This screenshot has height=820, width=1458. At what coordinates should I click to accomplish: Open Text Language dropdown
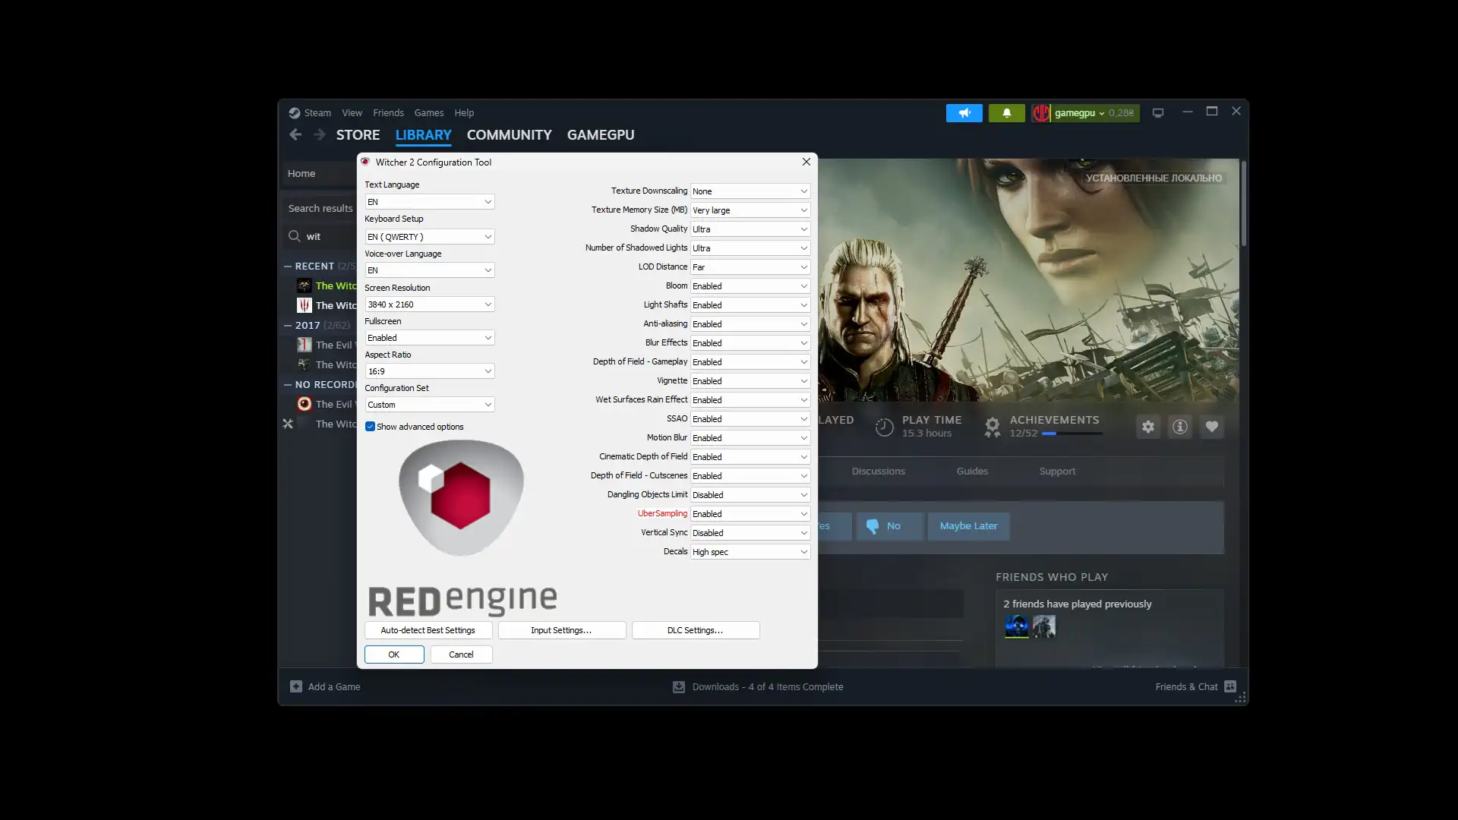click(x=429, y=202)
